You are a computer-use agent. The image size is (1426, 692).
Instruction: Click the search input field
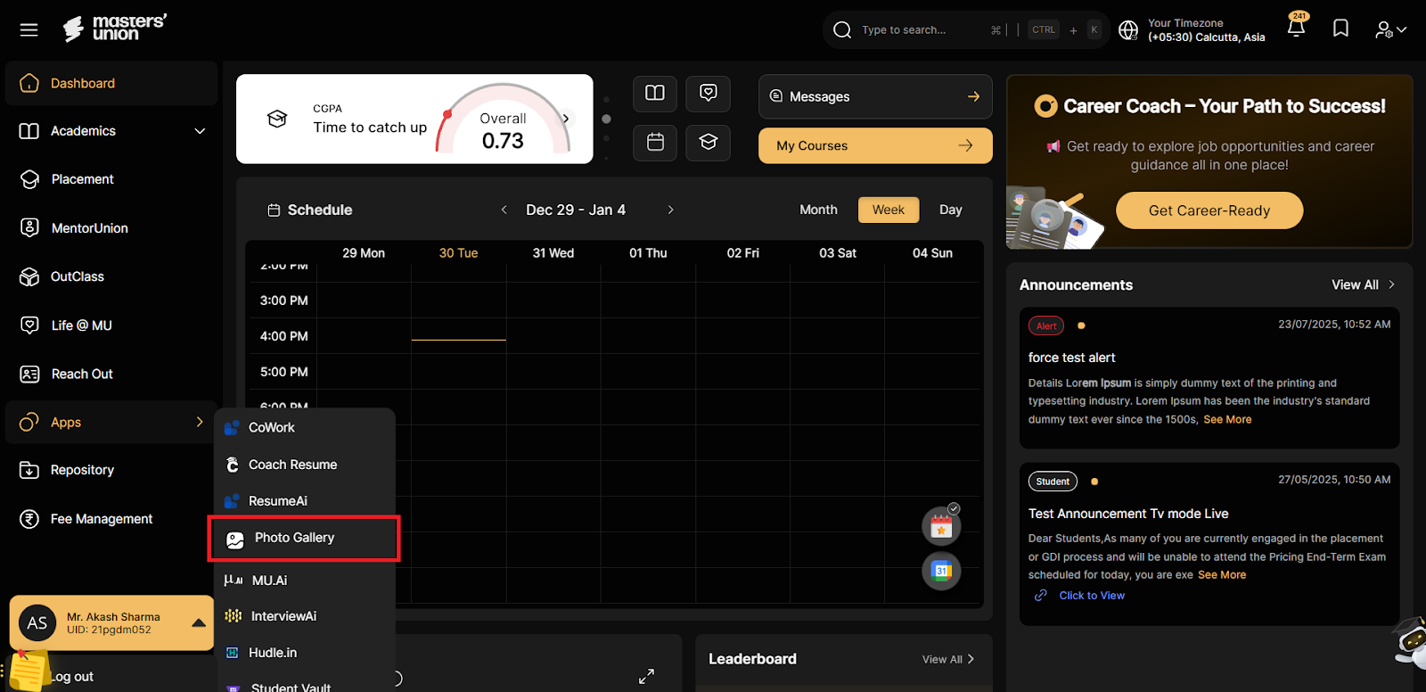918,30
